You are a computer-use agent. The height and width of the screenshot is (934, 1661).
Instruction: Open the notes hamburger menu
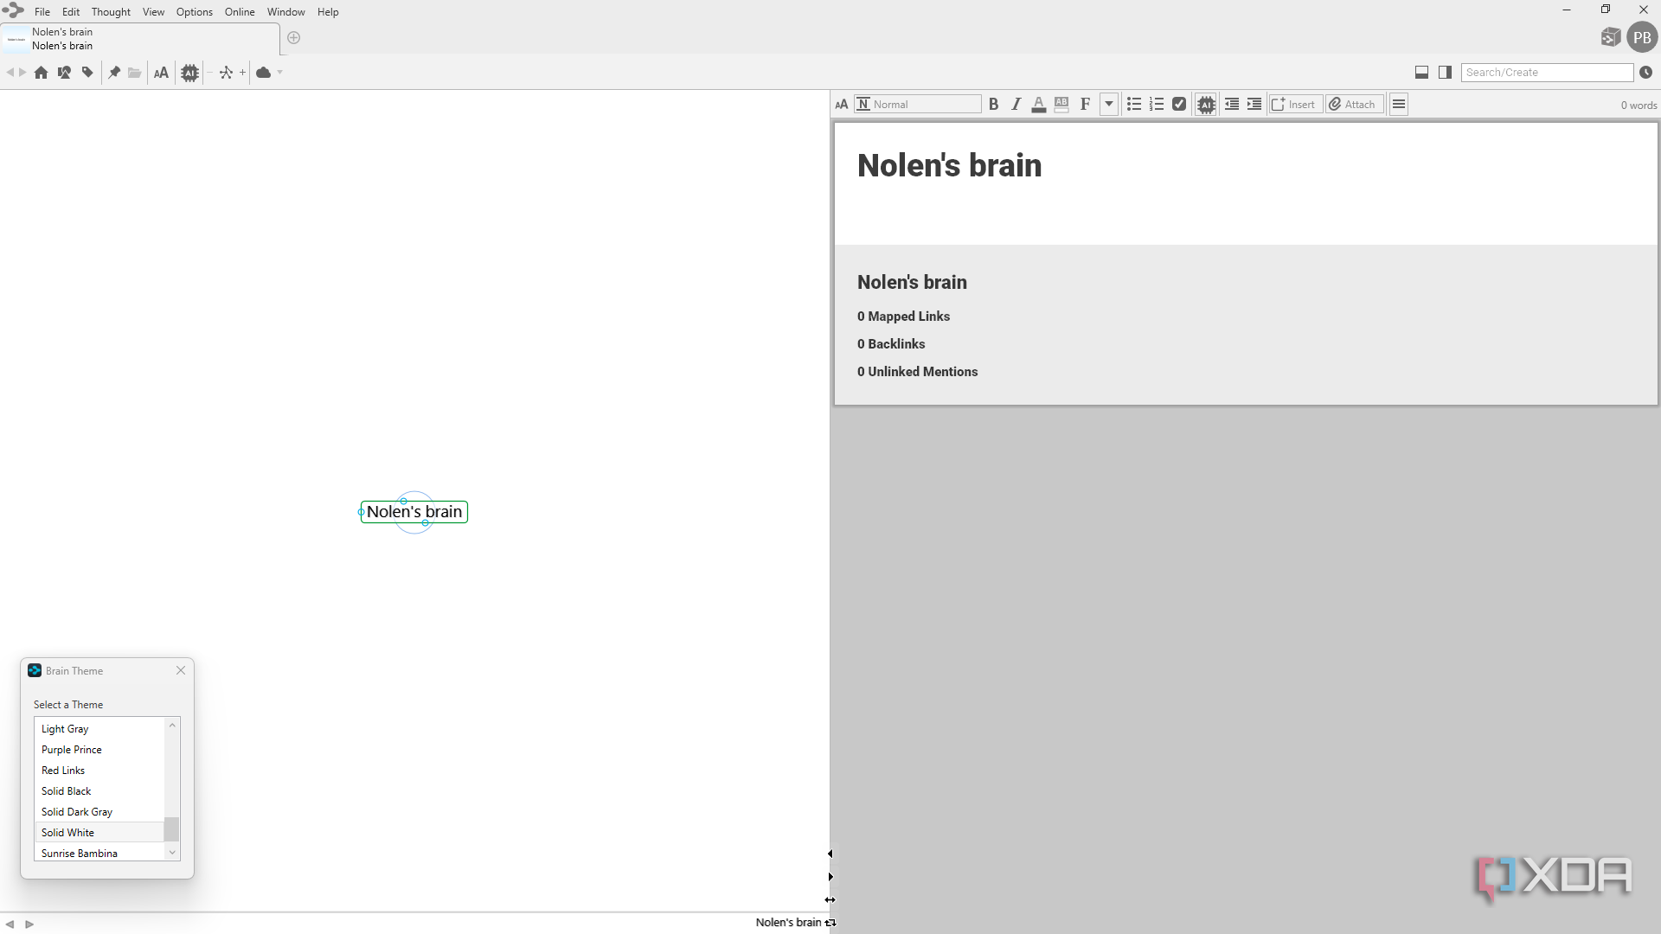click(1399, 105)
